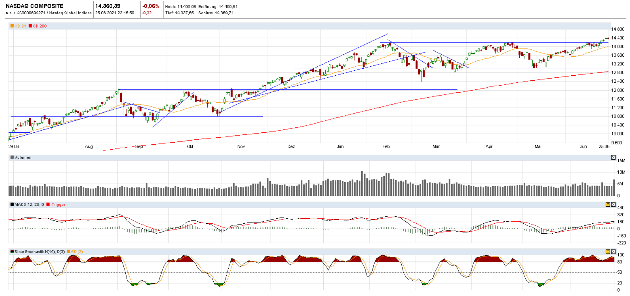Click the grey Volumen legend swatch

coord(12,157)
